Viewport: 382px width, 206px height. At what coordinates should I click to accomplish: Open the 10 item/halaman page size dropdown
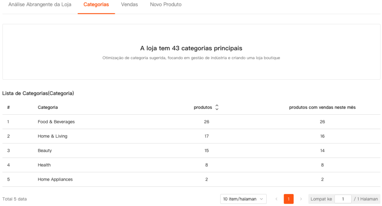click(243, 199)
